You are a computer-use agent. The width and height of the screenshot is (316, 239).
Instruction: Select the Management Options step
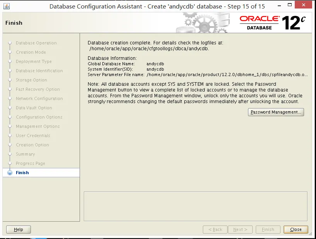(x=38, y=126)
